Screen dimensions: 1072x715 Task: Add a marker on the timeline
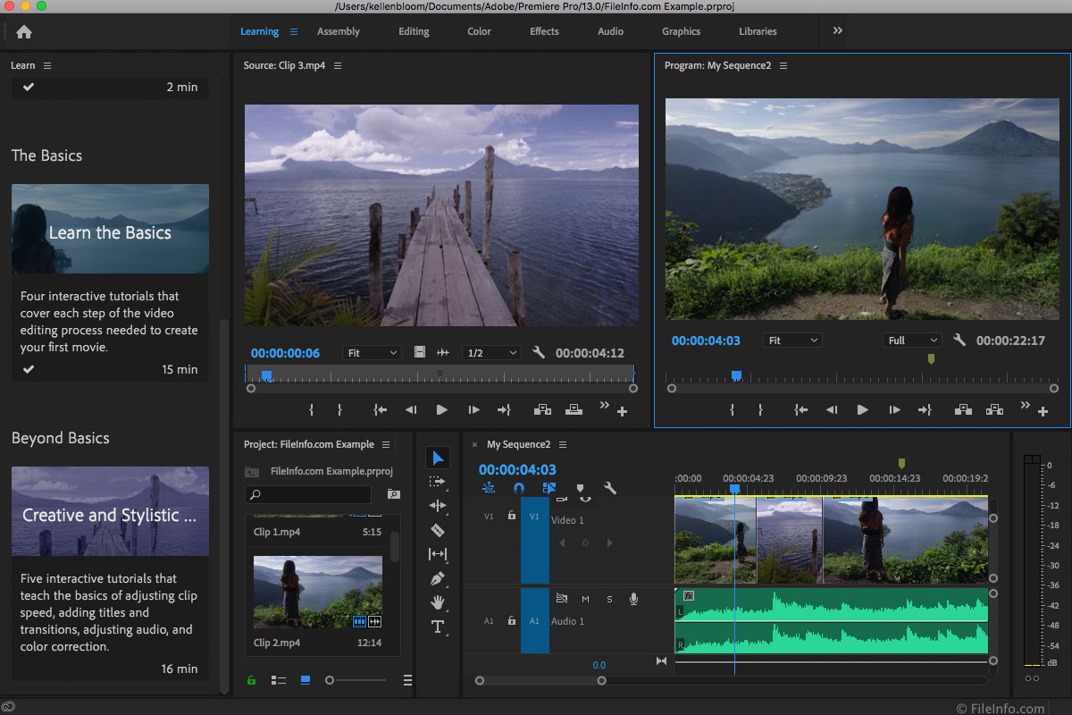point(581,488)
